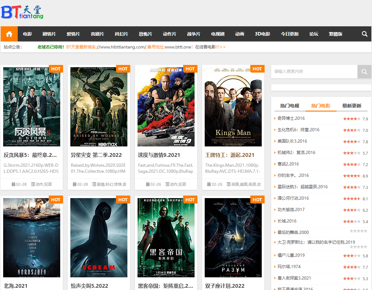This screenshot has height=290, width=372.
Task: Click star rating for 机械师2：复活.2016
Action: (x=352, y=153)
